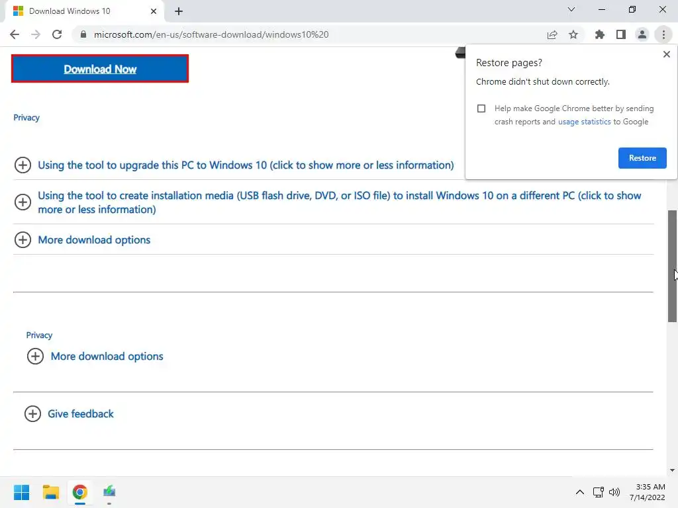The width and height of the screenshot is (678, 508).
Task: Click the scrollbar down arrow
Action: 672,470
